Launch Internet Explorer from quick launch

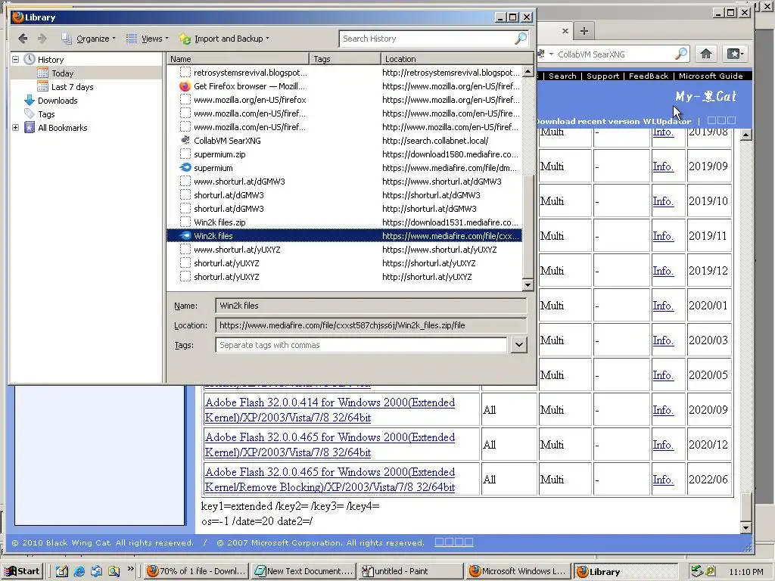79,571
